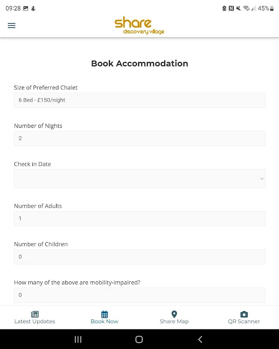Open the Check in Date dropdown
This screenshot has width=279, height=349.
(x=139, y=179)
